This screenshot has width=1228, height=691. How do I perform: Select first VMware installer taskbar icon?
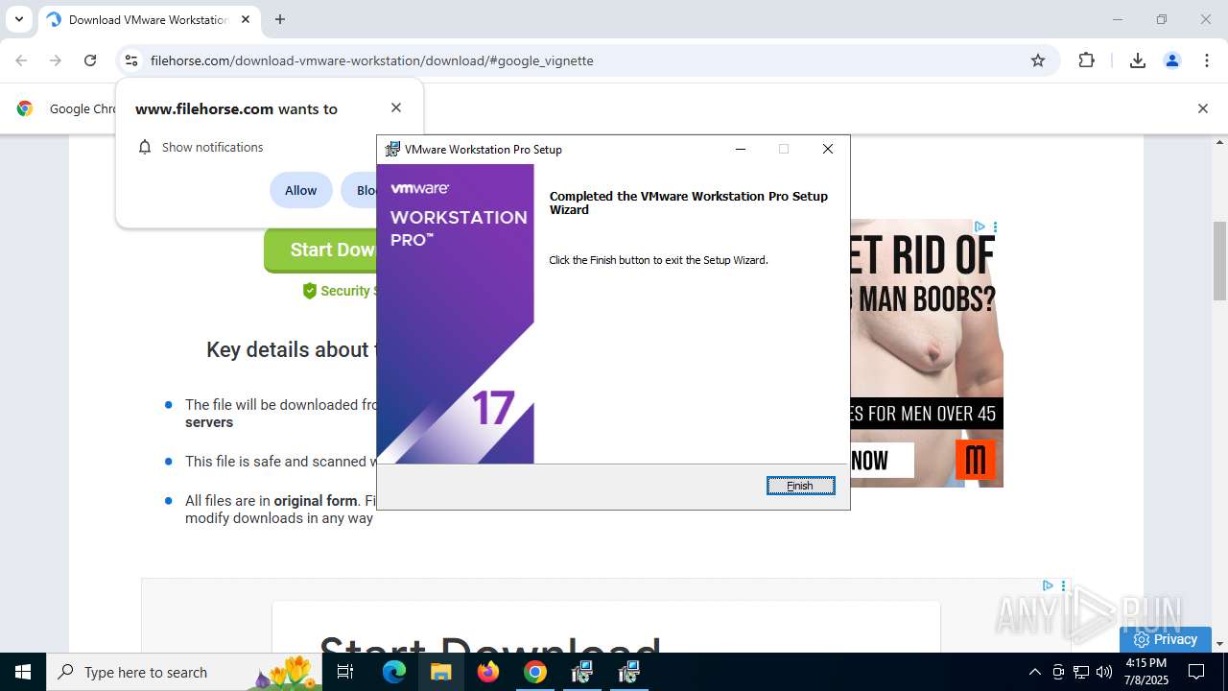coord(581,672)
